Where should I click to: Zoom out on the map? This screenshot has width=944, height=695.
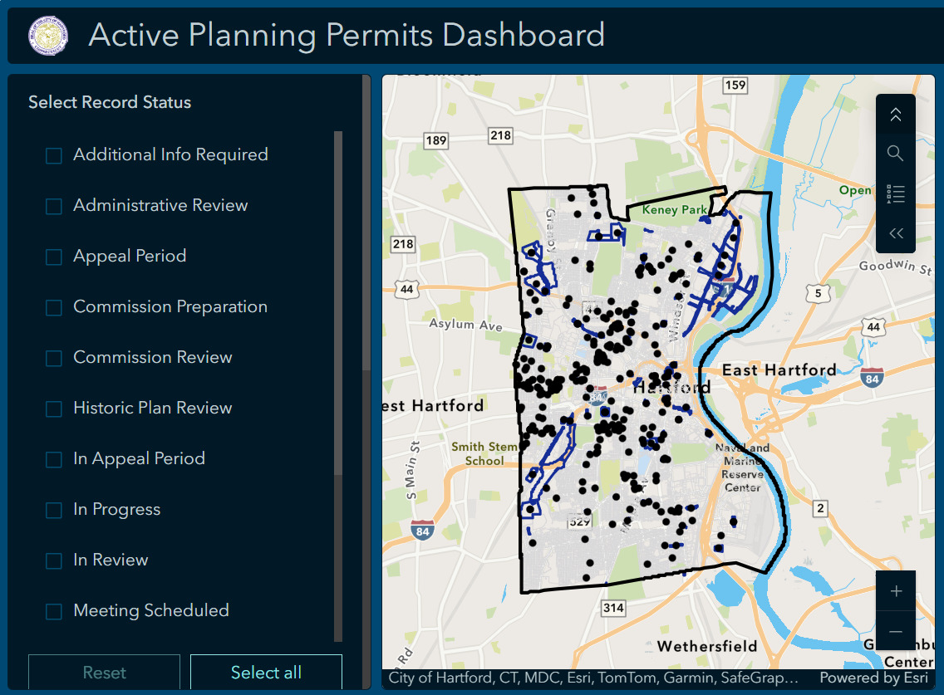pos(896,632)
